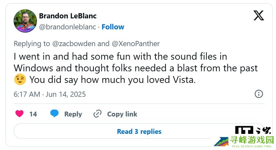Select the Copy link text
The image size is (276, 150).
pyautogui.click(x=122, y=114)
